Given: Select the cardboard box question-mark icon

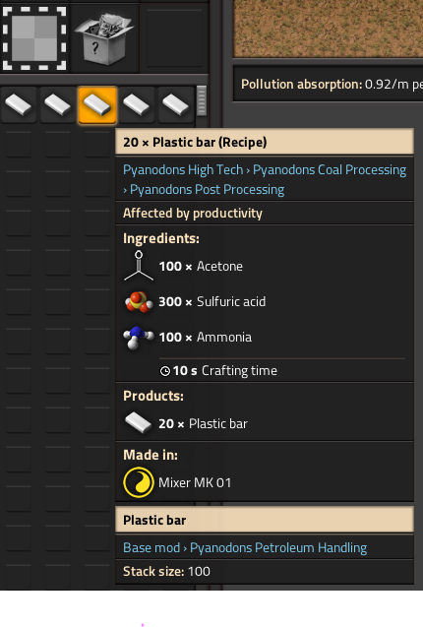Looking at the screenshot, I should point(104,38).
